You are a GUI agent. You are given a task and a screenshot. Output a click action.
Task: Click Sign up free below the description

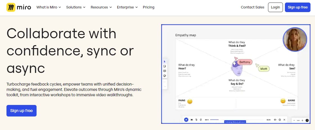[x=21, y=111]
